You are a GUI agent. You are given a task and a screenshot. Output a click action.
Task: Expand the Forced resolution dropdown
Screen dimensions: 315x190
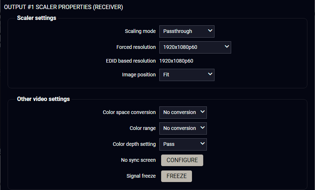pos(195,47)
